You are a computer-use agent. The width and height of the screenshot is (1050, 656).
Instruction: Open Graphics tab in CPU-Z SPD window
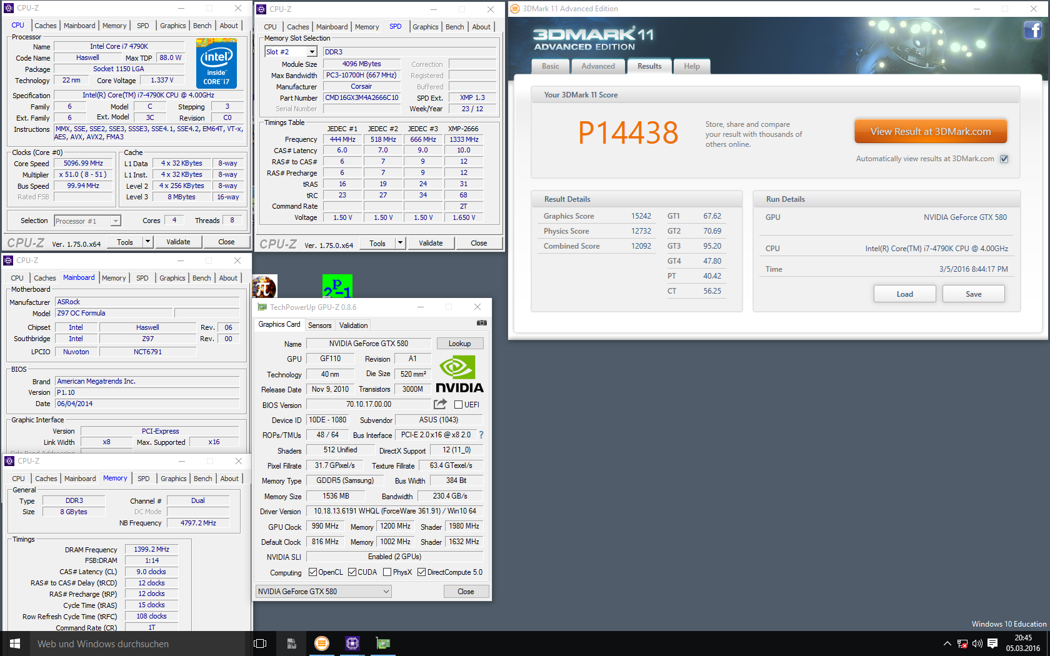pos(426,27)
